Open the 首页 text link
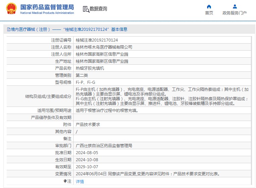 209,13
